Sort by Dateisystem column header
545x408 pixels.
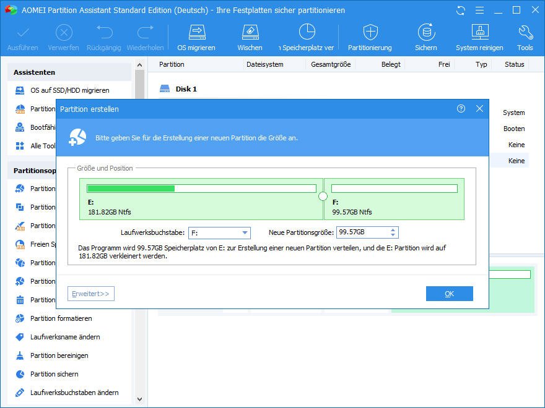pyautogui.click(x=265, y=64)
